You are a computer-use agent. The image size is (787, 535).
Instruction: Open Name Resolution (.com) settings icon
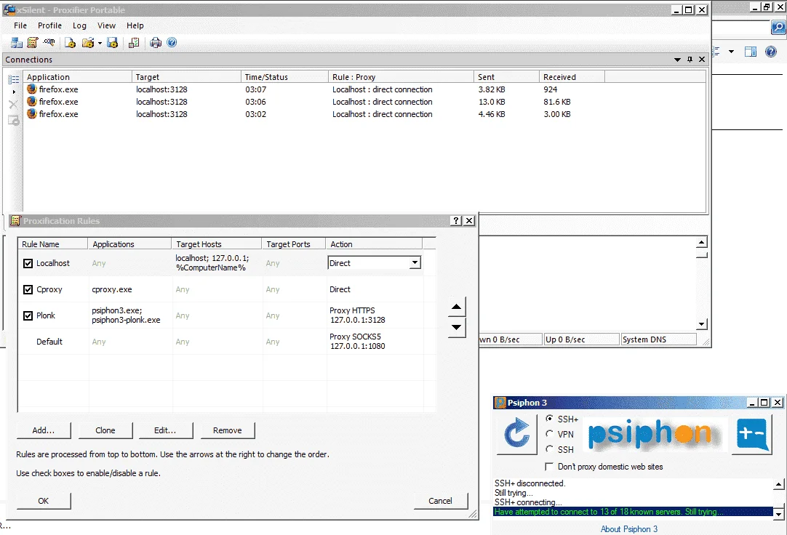tap(49, 43)
